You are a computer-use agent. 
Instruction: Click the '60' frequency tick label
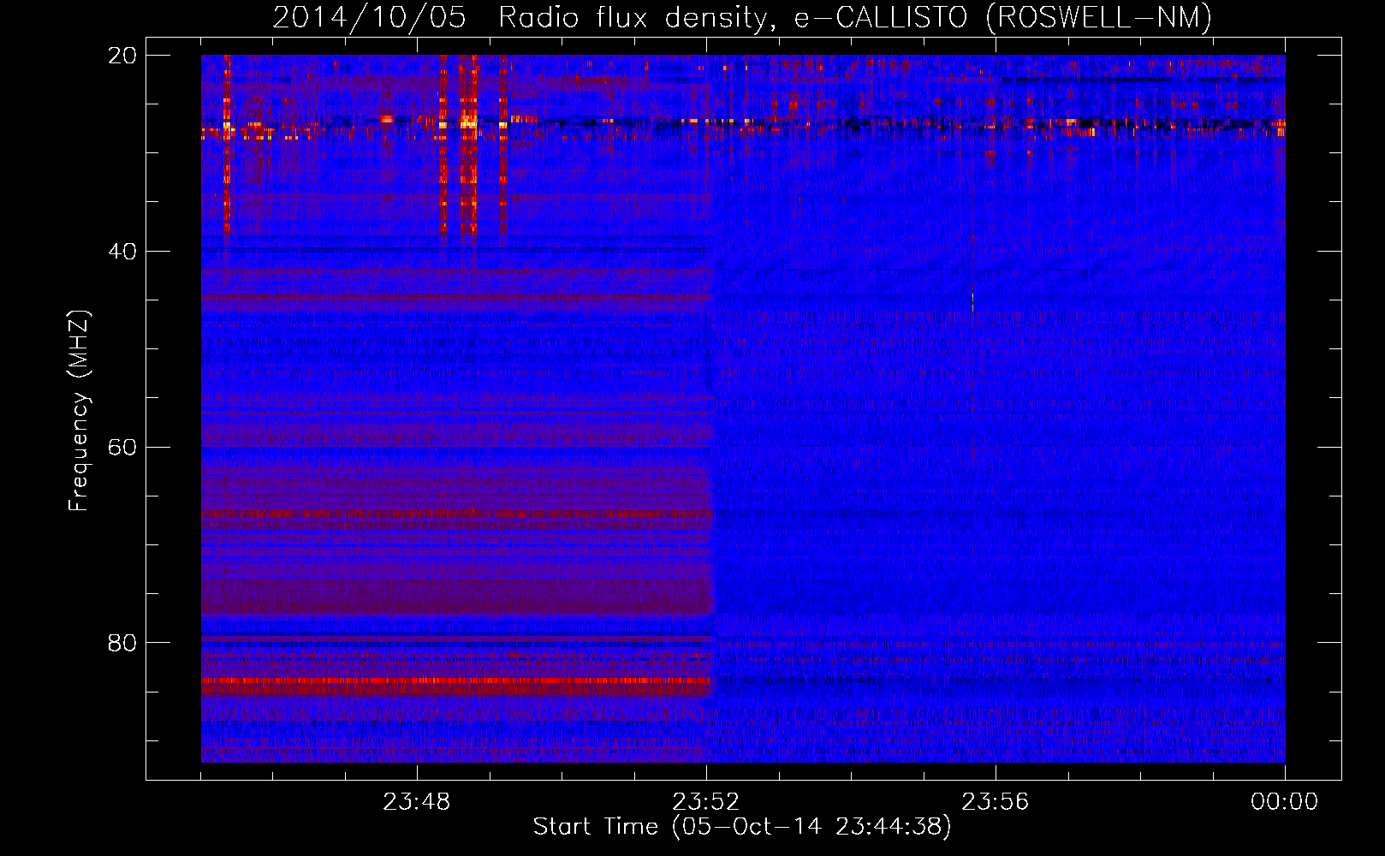click(122, 448)
